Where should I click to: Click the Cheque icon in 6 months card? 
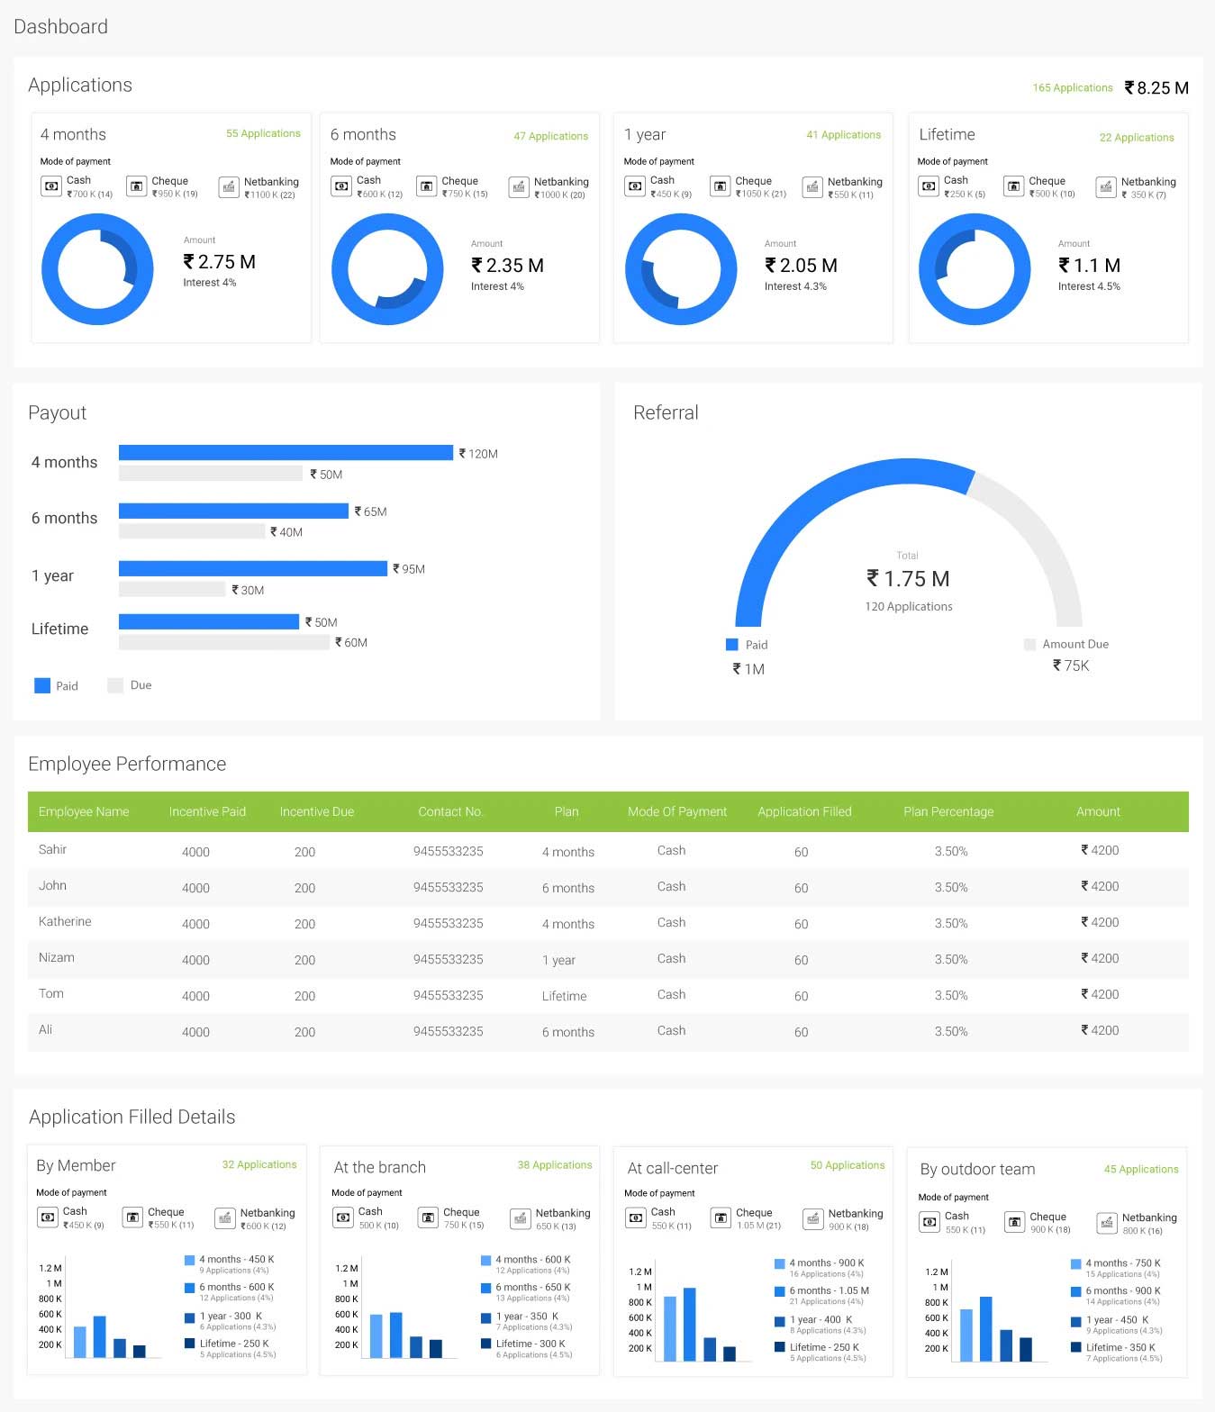coord(426,186)
